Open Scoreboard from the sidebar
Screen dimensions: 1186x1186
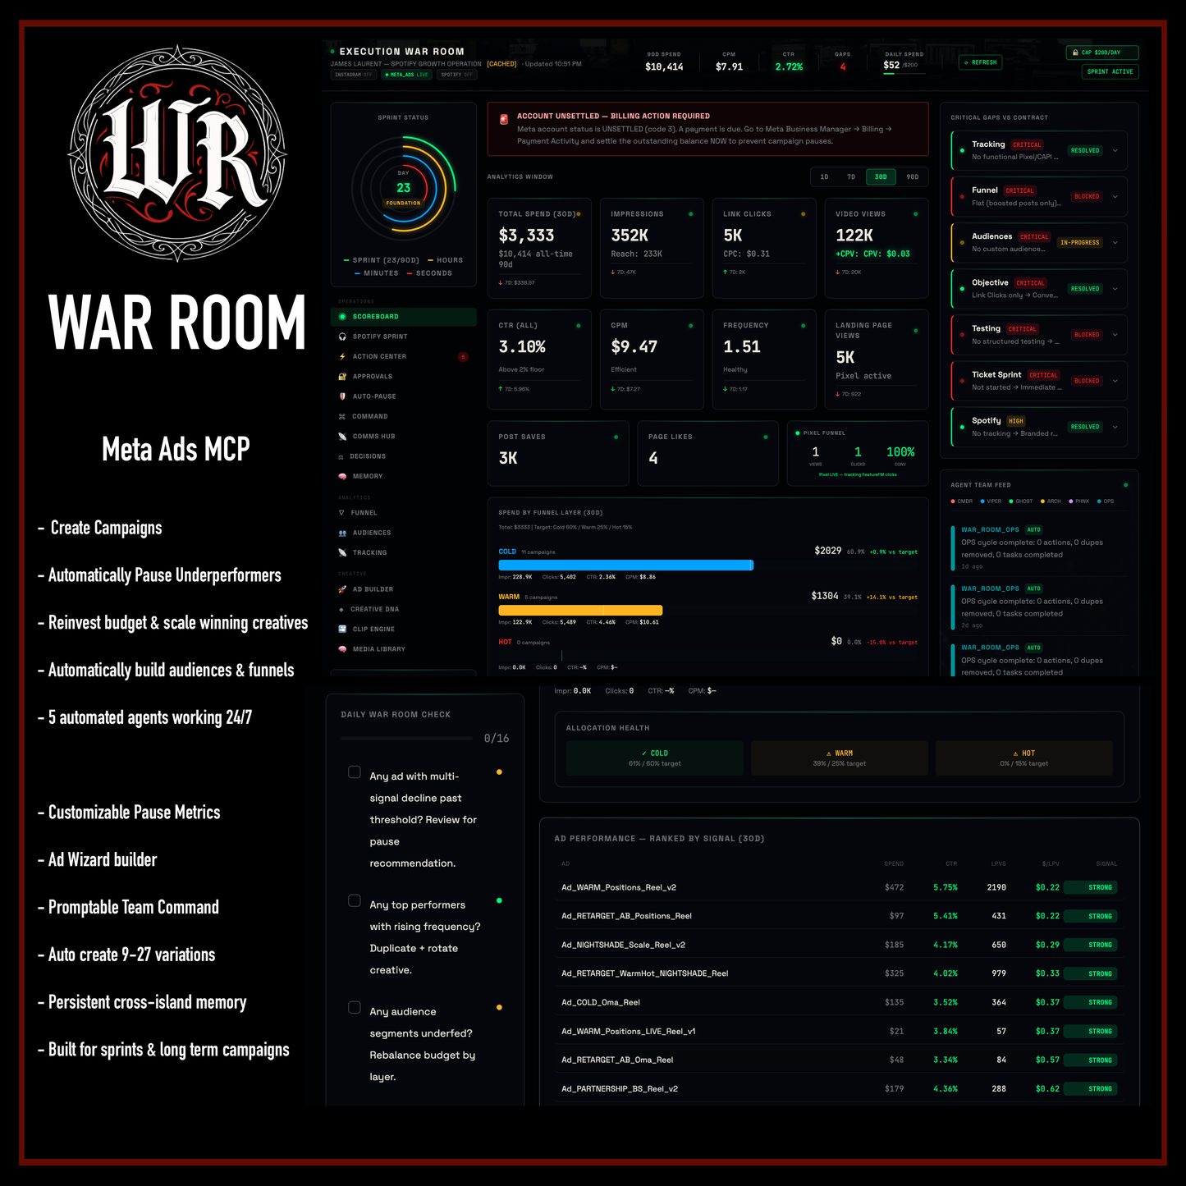tap(403, 317)
